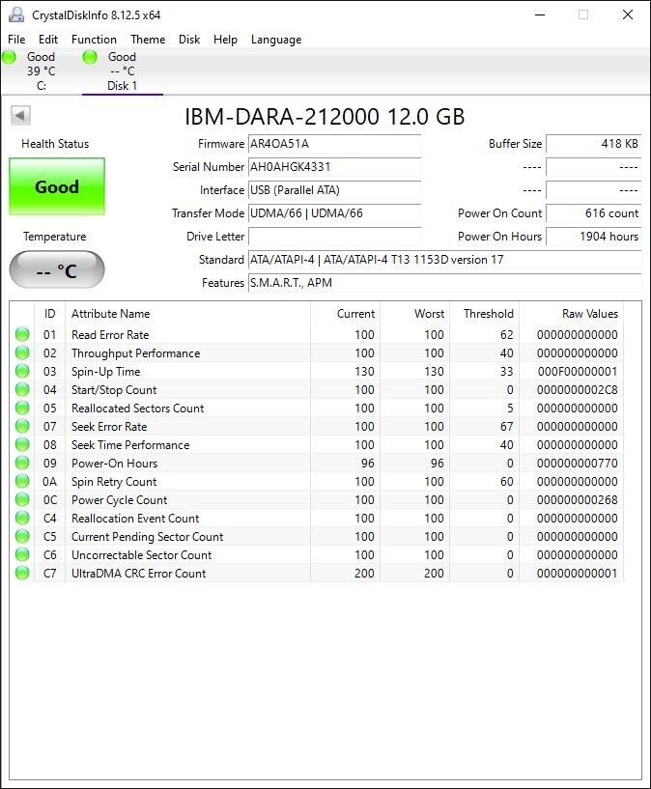Click status dot of Seek Time Performance row

click(x=22, y=444)
